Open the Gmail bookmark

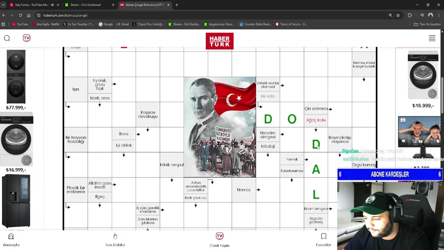122,24
